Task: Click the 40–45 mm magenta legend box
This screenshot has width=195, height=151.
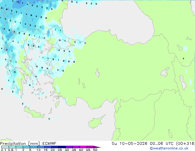Action: pos(83,147)
